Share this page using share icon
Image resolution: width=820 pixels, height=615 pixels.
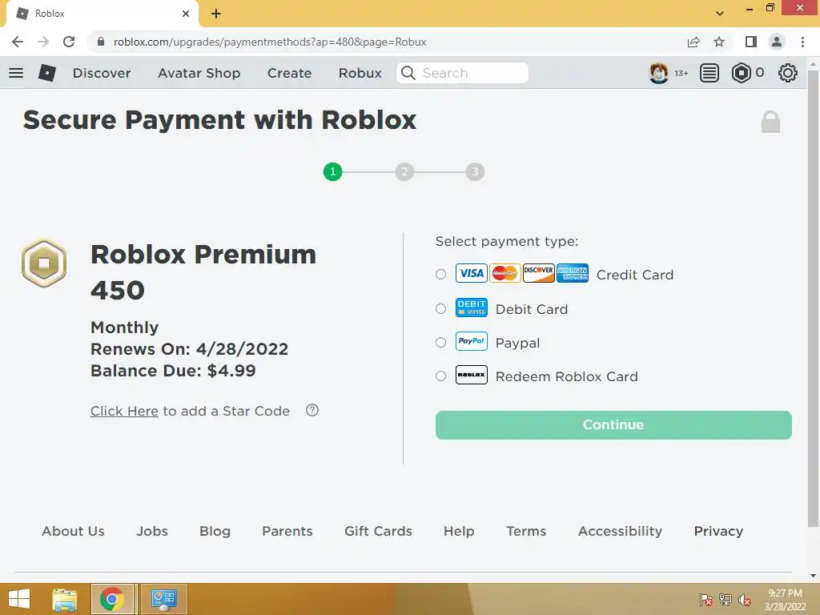tap(693, 42)
